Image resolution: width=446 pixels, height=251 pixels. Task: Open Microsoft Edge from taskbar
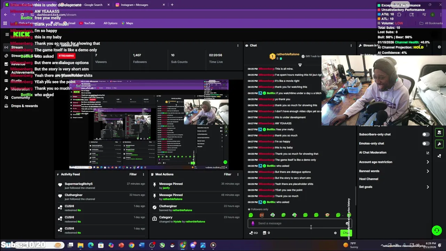[91, 245]
